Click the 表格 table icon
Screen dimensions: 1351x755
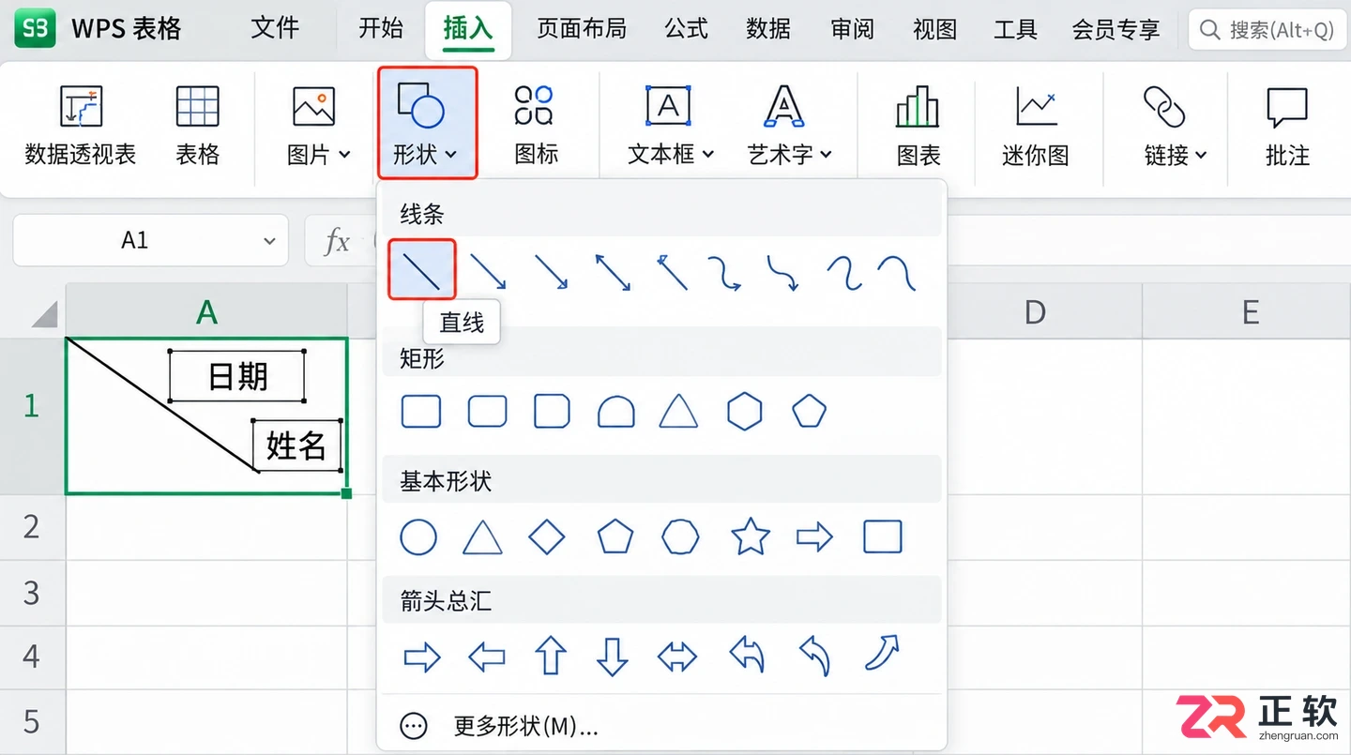pyautogui.click(x=197, y=125)
